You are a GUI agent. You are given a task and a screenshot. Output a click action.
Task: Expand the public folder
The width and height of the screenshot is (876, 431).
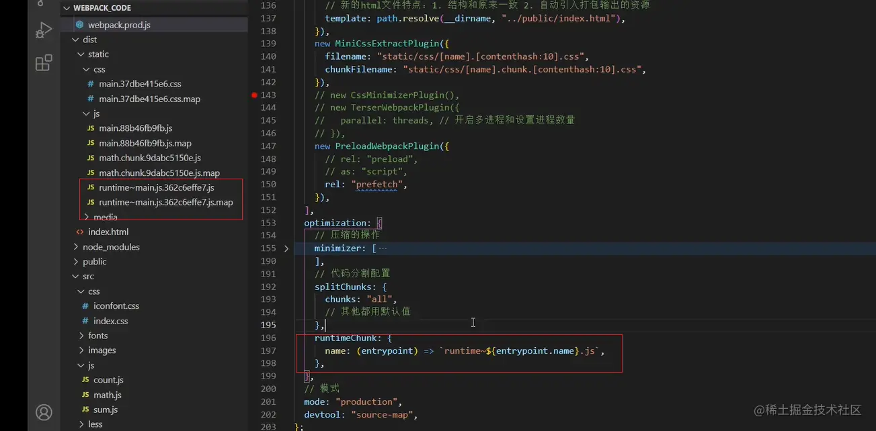pyautogui.click(x=76, y=262)
